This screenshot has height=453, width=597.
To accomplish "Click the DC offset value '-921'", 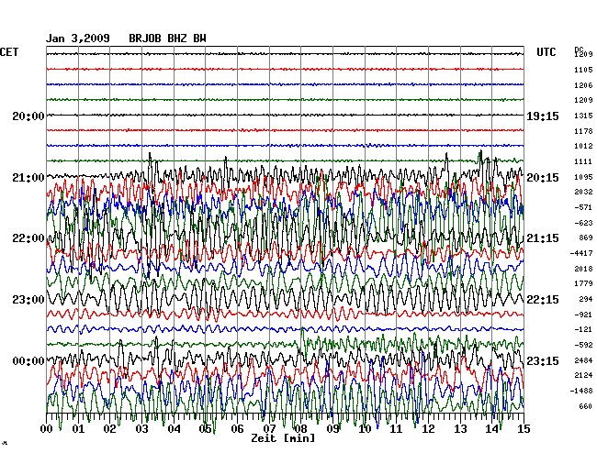I will (x=583, y=315).
